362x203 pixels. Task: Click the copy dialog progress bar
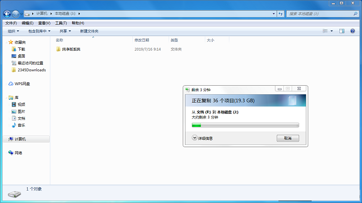[245, 125]
